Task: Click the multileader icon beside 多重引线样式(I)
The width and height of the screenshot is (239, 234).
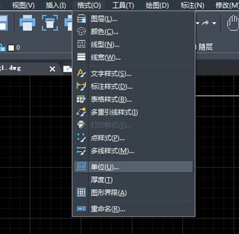Action: pos(81,112)
